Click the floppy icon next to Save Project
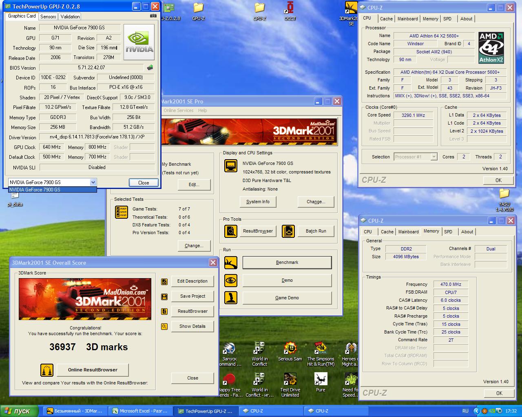The width and height of the screenshot is (522, 417). click(x=164, y=296)
